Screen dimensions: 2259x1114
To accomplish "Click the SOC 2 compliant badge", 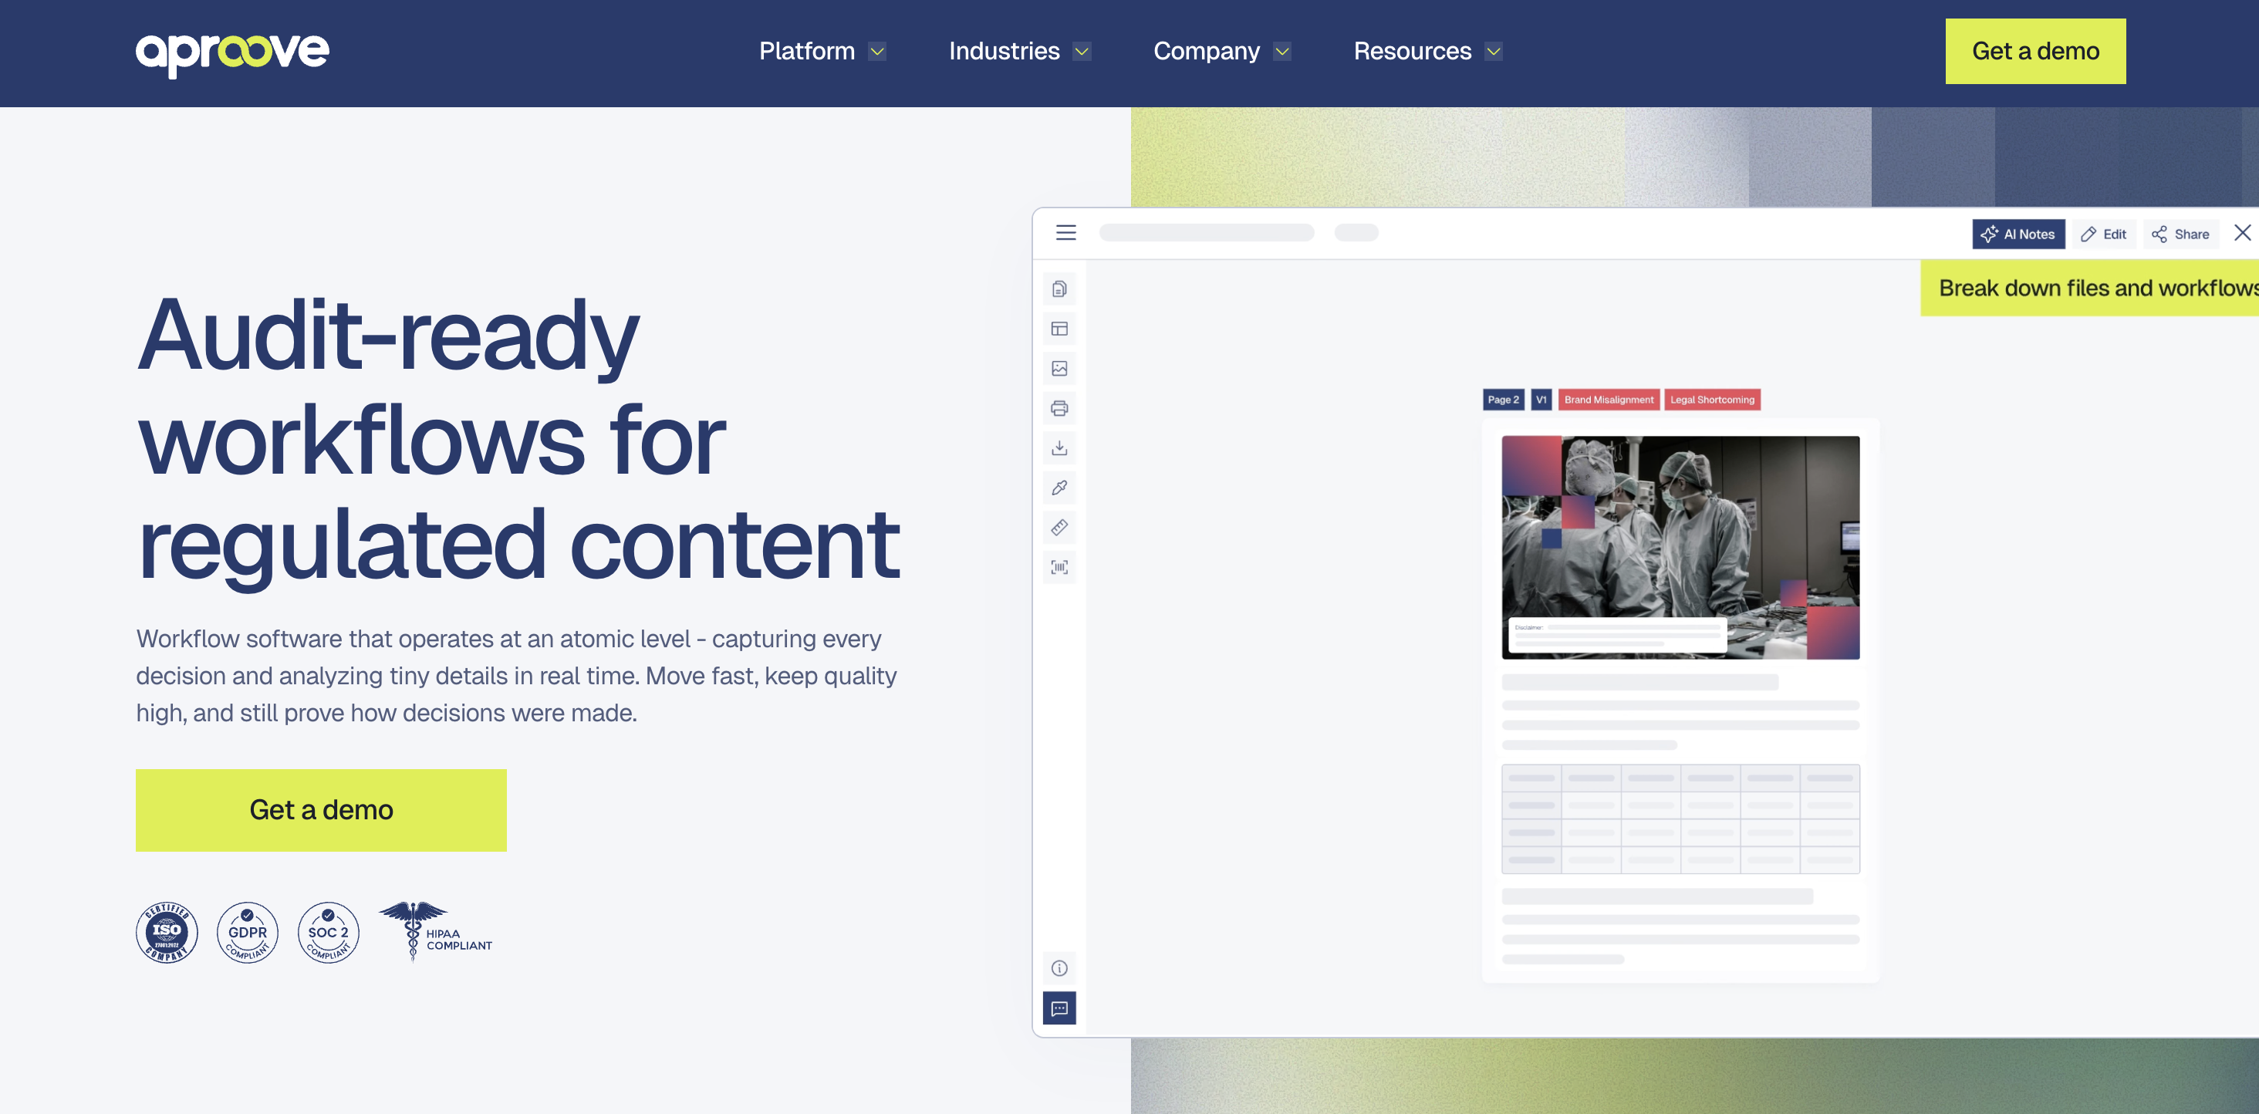I will click(328, 933).
